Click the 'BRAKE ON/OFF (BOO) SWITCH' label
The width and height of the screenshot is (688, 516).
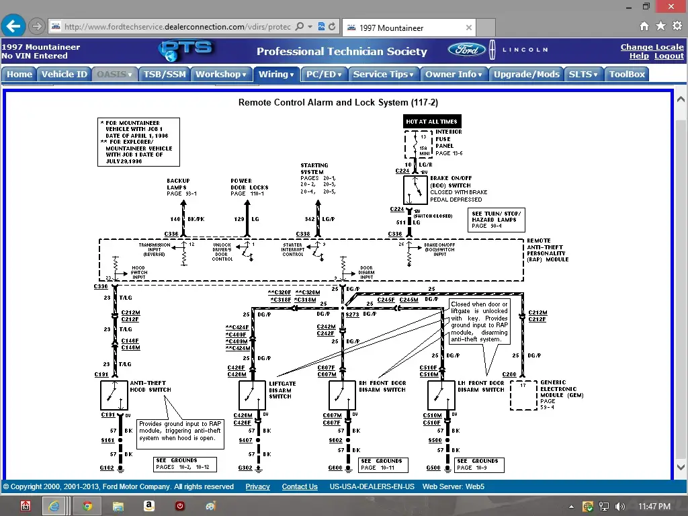click(x=451, y=181)
